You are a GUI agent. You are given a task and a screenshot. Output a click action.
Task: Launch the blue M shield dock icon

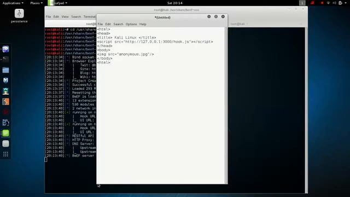pyautogui.click(x=5, y=80)
